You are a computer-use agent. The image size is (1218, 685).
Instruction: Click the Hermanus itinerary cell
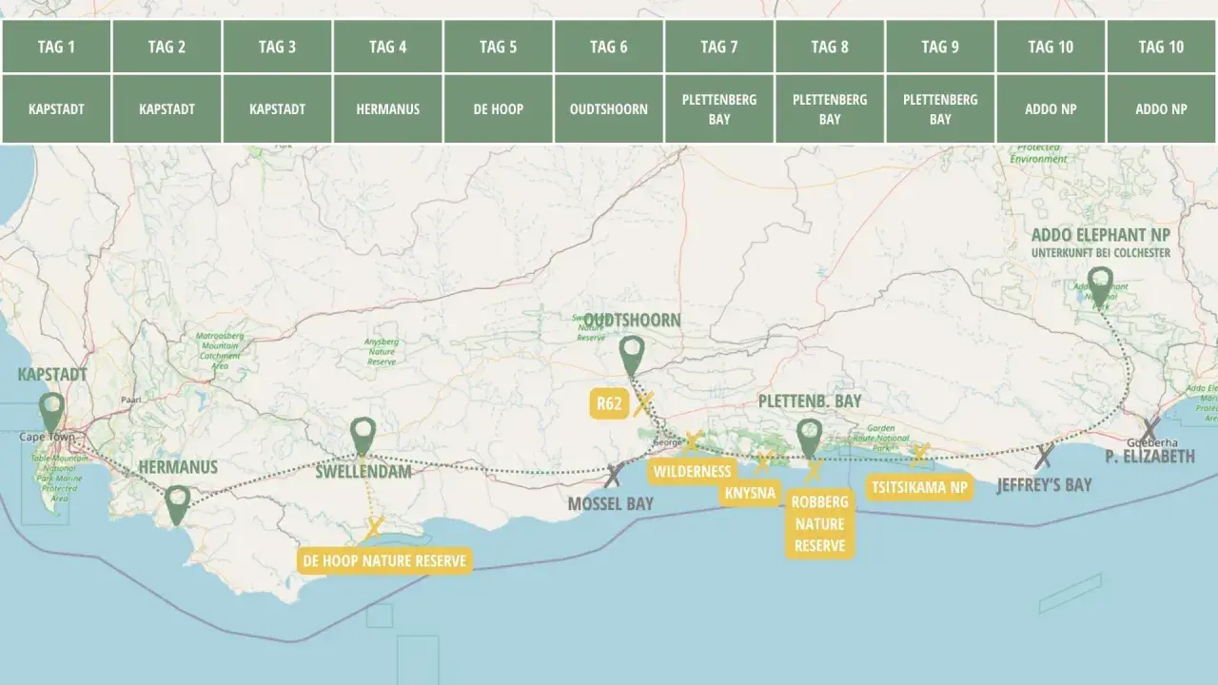point(387,108)
